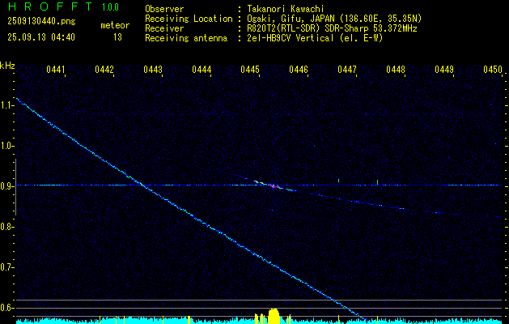This screenshot has height=324, width=509.
Task: Select filename 2509130440.png
Action: tap(41, 22)
